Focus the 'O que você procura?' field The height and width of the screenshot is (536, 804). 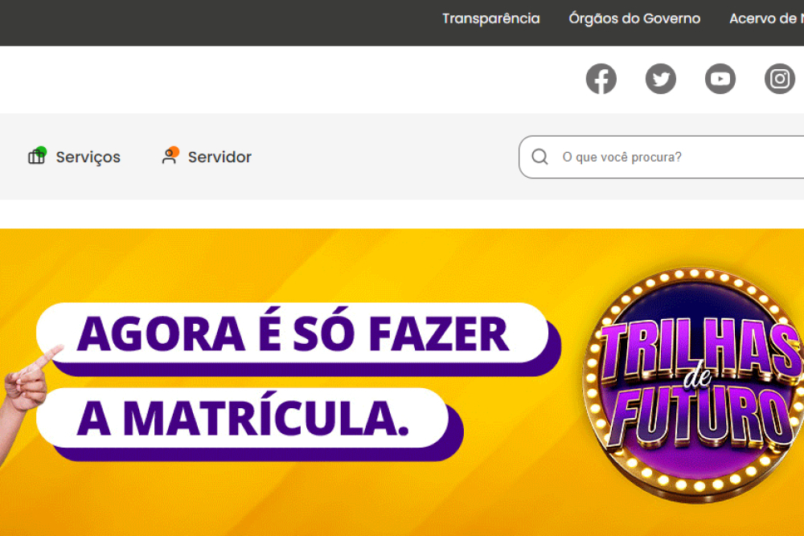[662, 157]
